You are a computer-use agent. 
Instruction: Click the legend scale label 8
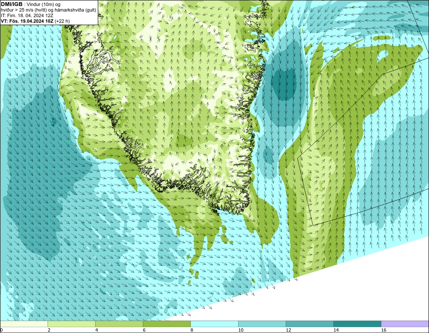click(x=192, y=330)
